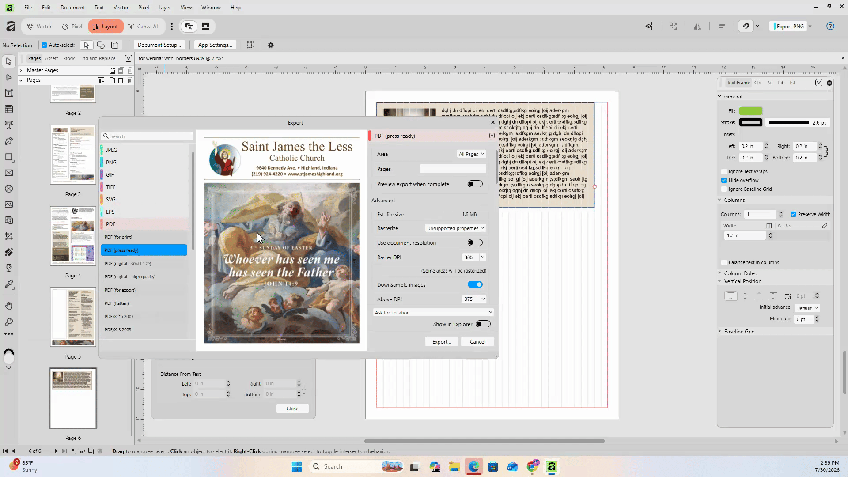
Task: Enable Balance text in columns
Action: [724, 262]
